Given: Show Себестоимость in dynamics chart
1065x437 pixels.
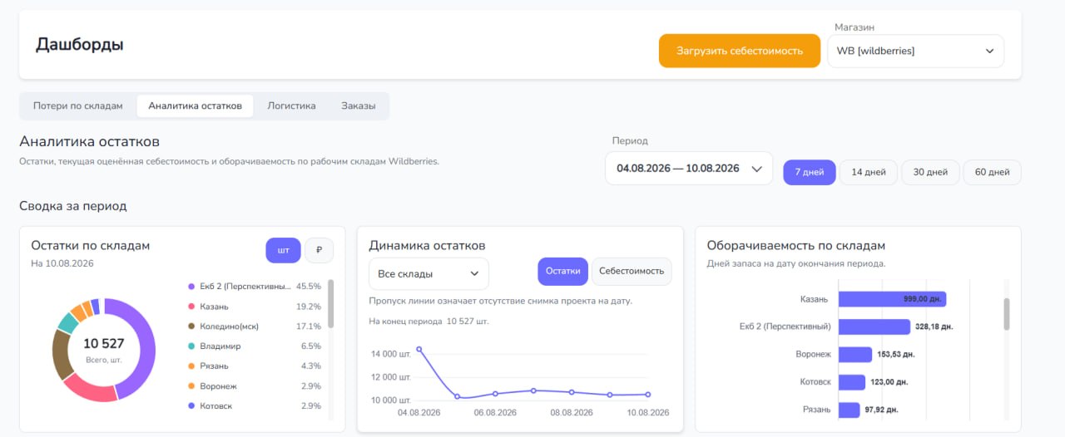Looking at the screenshot, I should (632, 271).
